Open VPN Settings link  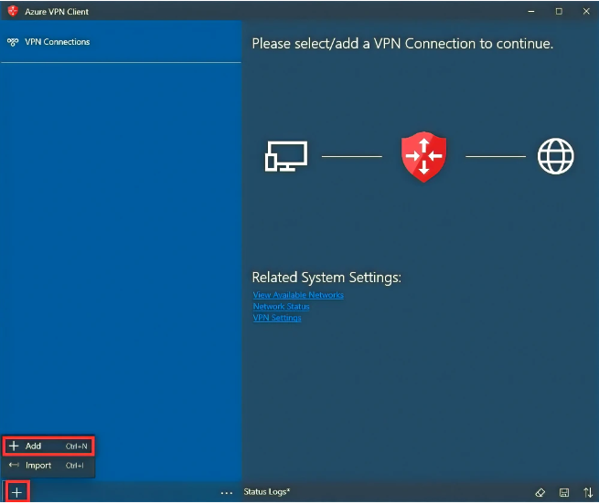click(277, 318)
